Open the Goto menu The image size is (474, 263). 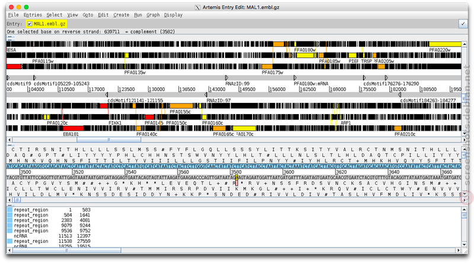pos(88,15)
